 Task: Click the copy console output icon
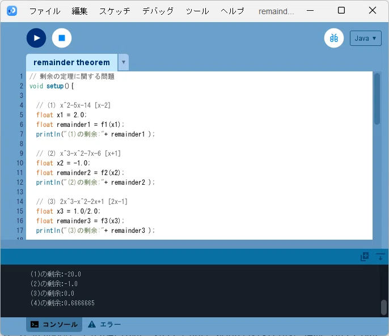[365, 257]
